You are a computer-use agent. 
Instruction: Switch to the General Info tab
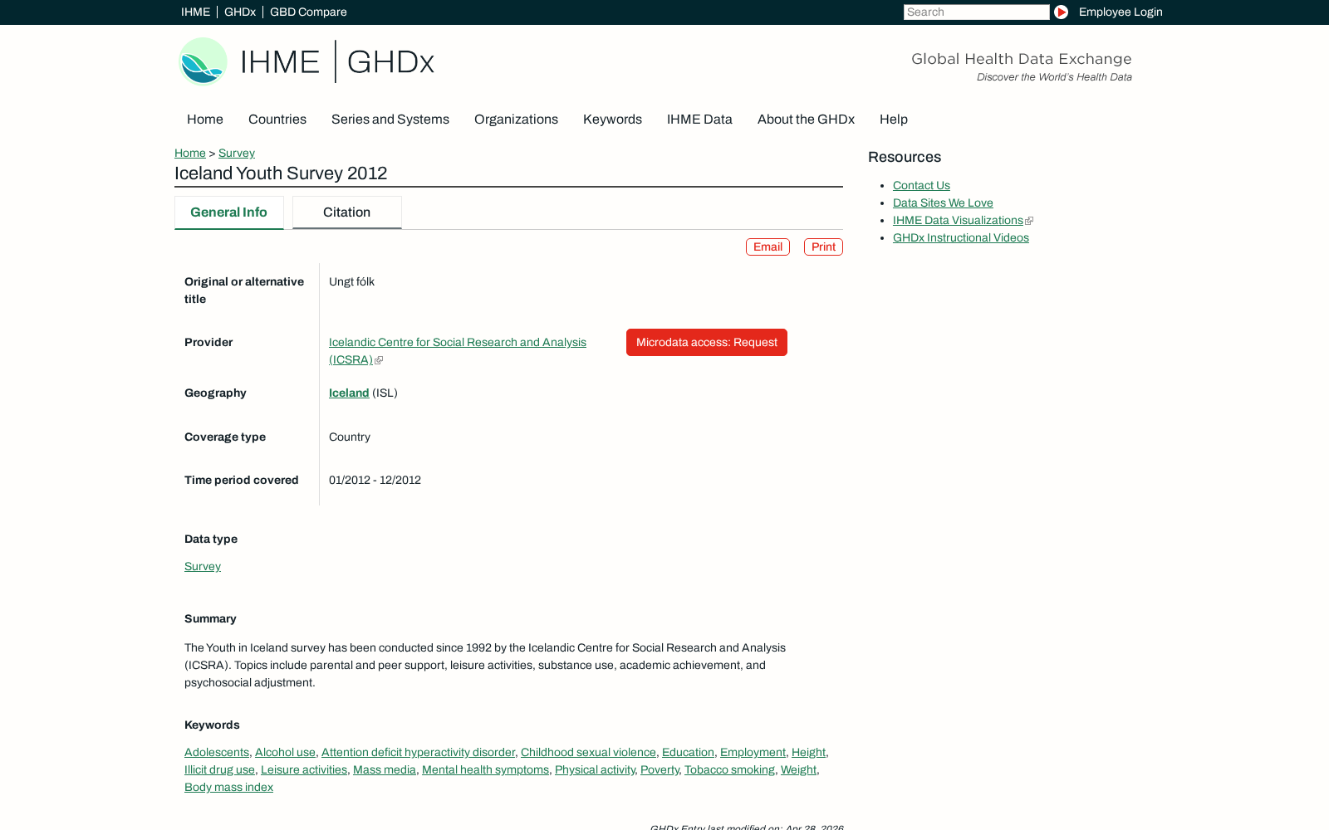pyautogui.click(x=229, y=212)
